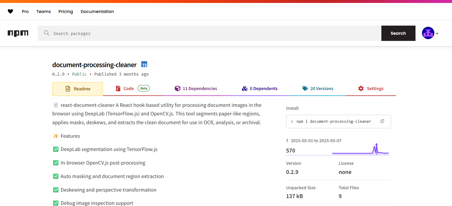This screenshot has height=206, width=452.
Task: Open the 0 Dependents tab
Action: click(260, 89)
